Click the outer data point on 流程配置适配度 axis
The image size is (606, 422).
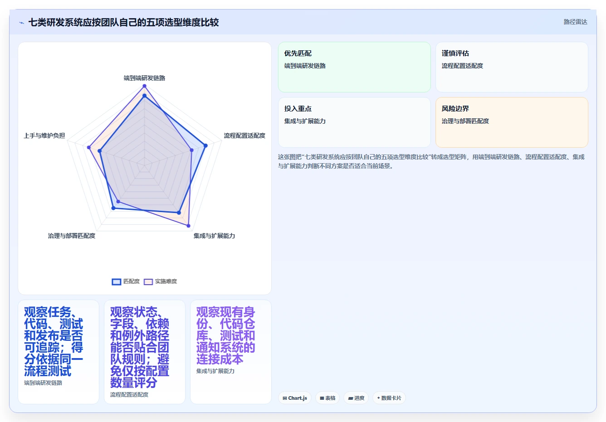click(205, 146)
